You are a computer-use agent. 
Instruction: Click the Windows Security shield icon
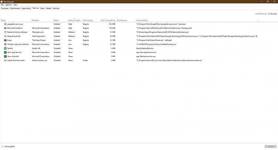pos(5,44)
